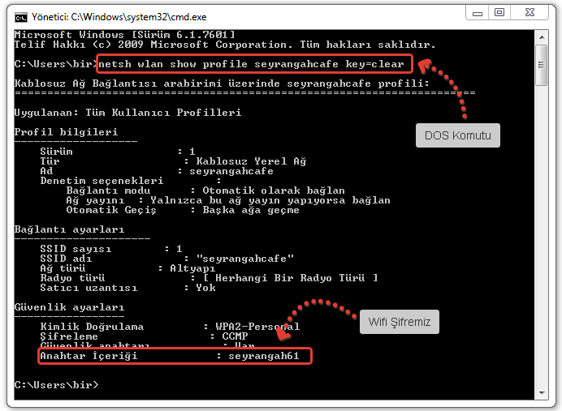This screenshot has height=411, width=562.
Task: Maximize the command prompt window
Action: point(499,12)
